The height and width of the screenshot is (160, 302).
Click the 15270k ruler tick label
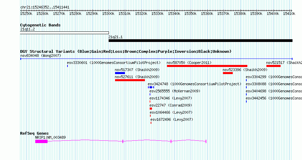(x=59, y=14)
